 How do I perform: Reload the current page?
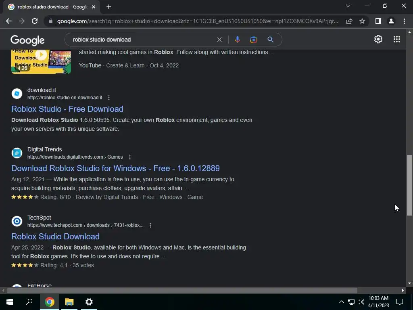click(x=35, y=21)
